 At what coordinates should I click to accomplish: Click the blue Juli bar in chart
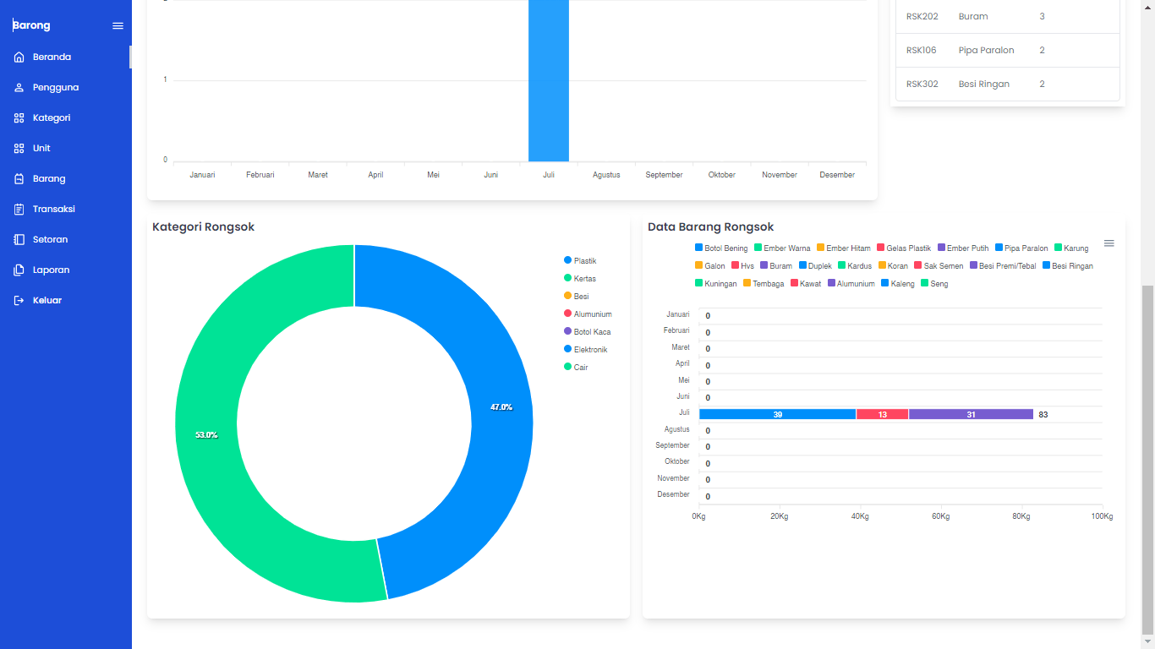click(548, 85)
